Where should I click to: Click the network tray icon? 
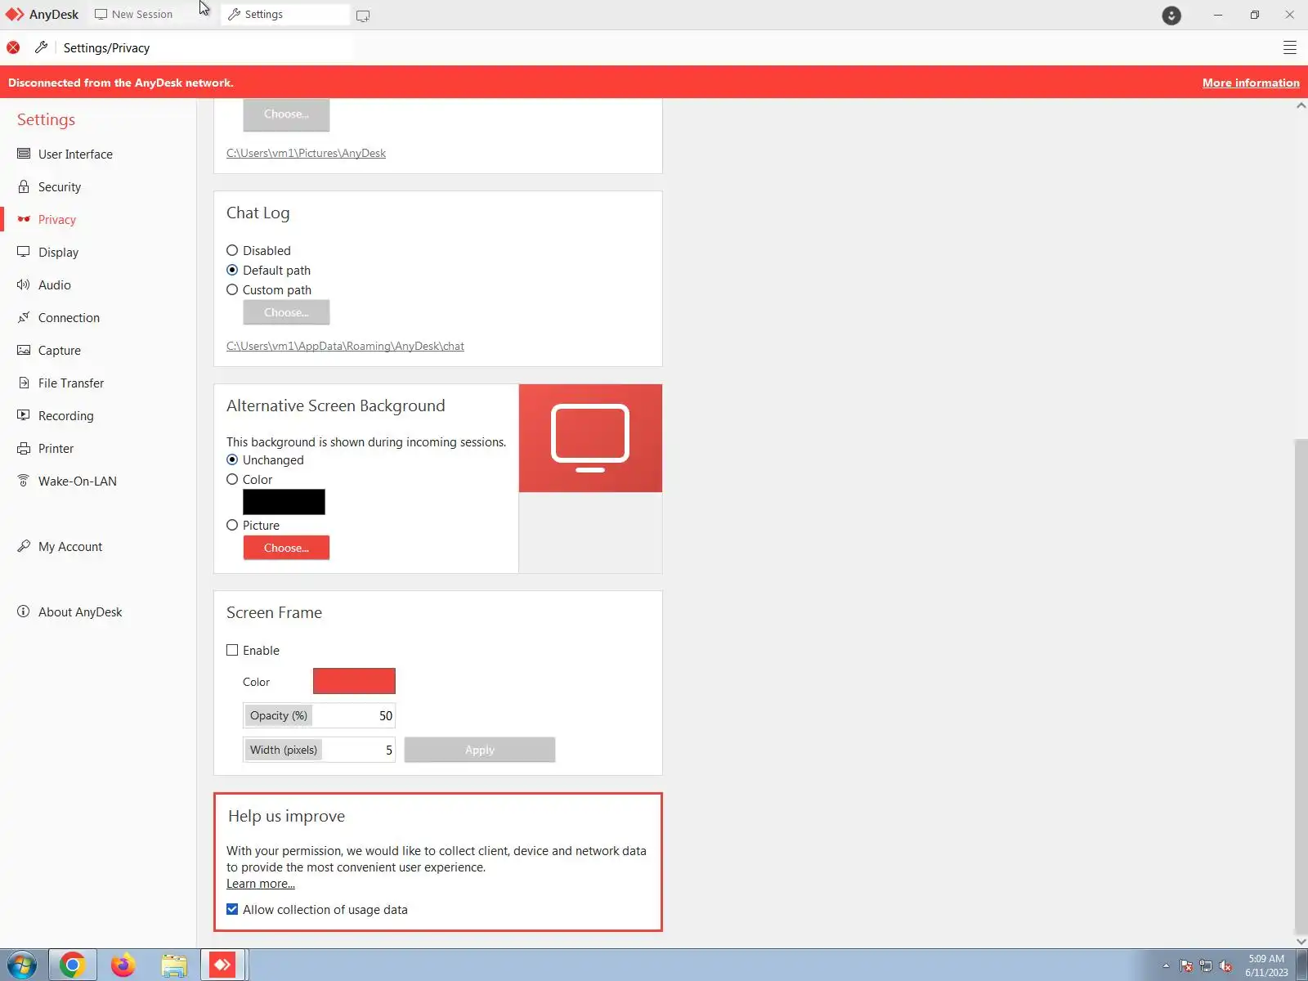coord(1206,966)
